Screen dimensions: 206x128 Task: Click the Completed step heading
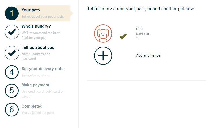32,106
